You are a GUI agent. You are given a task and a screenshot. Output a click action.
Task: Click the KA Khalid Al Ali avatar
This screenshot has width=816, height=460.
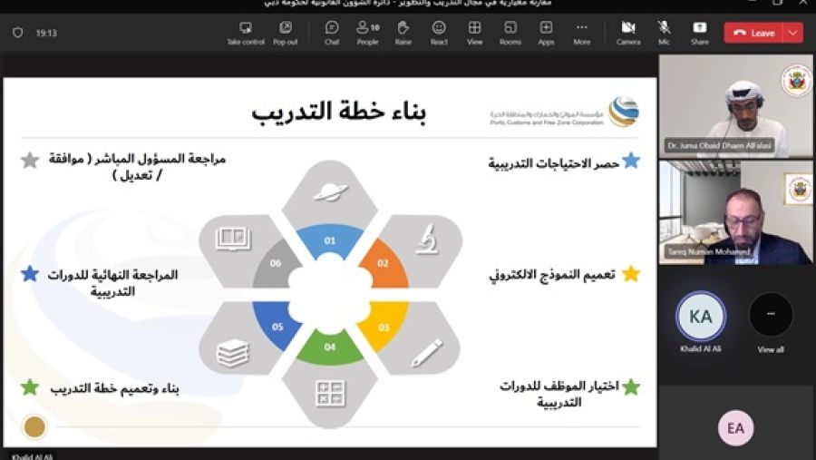[x=701, y=317]
